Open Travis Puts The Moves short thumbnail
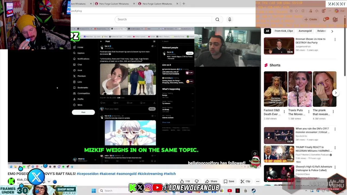The image size is (347, 195). coord(300,89)
